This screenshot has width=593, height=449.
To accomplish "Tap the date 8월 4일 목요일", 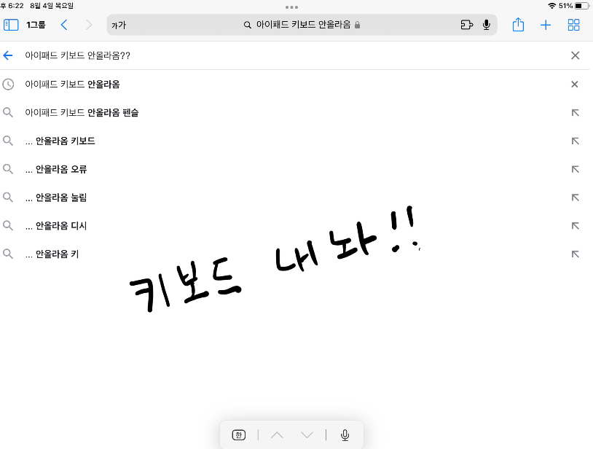I will tap(52, 6).
